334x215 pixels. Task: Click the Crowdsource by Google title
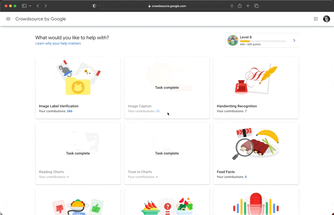pos(40,19)
